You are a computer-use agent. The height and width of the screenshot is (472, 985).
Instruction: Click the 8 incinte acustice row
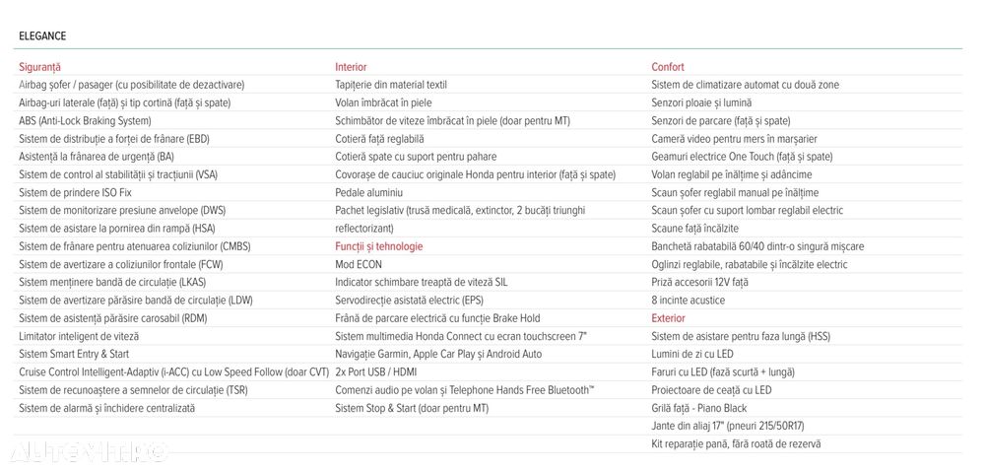(688, 301)
